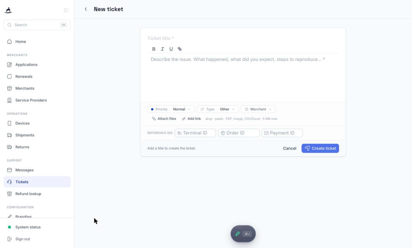The width and height of the screenshot is (412, 248).
Task: Open the AI assistant floating button
Action: tap(243, 234)
